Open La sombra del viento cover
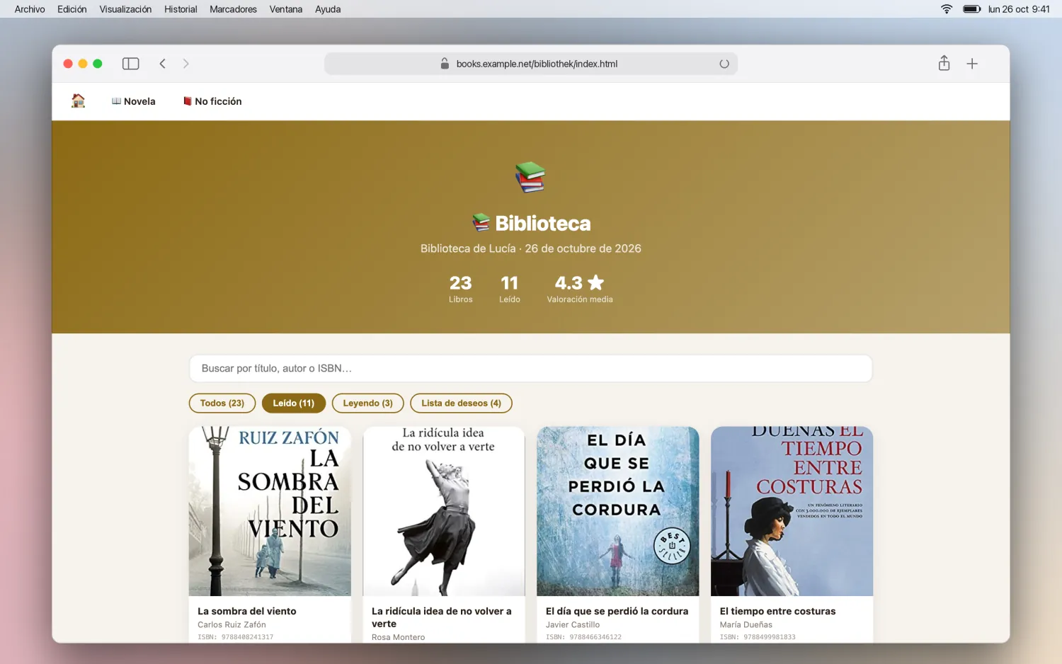This screenshot has width=1062, height=664. point(270,511)
